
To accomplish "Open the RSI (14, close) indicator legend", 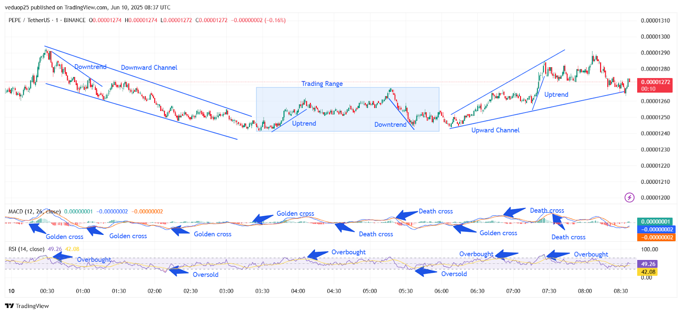I will [26, 249].
